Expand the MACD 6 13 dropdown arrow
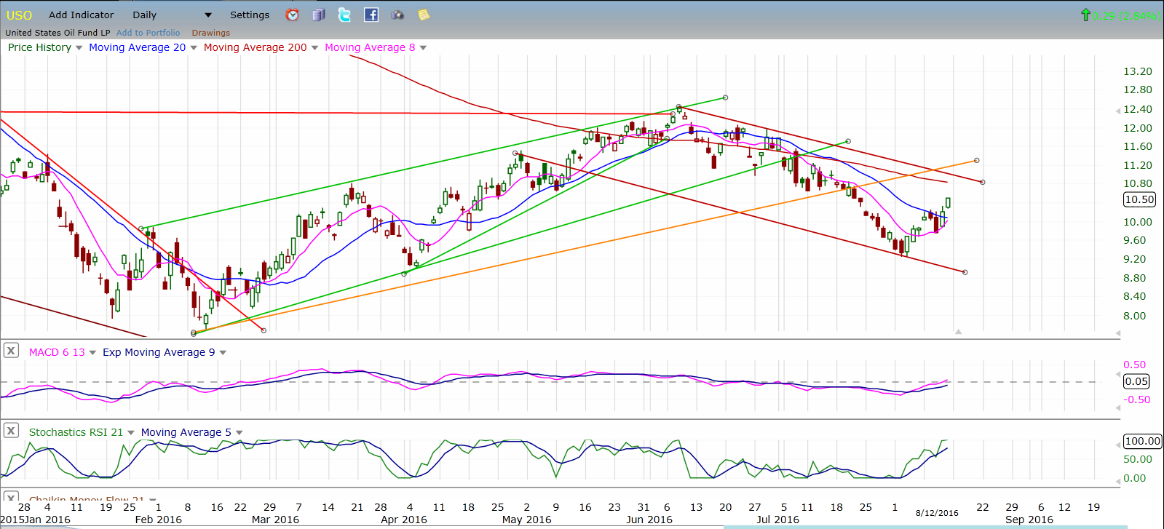 click(92, 353)
